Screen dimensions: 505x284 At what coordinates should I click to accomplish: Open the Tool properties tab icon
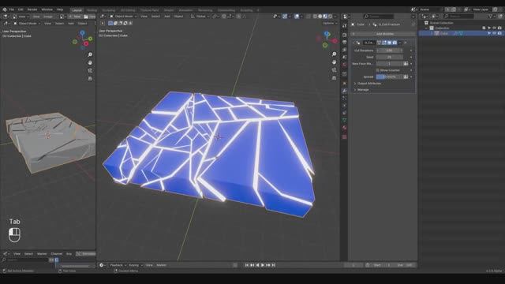tap(344, 26)
